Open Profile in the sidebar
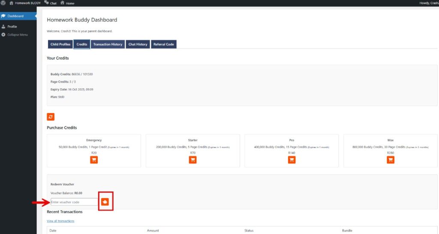Viewport: 439px width, 234px height. [x=12, y=27]
